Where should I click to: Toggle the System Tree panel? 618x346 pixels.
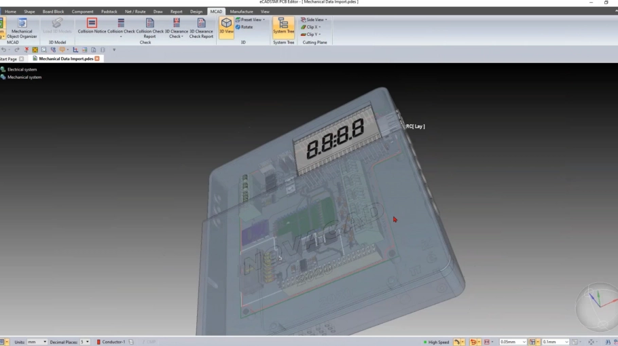point(283,26)
